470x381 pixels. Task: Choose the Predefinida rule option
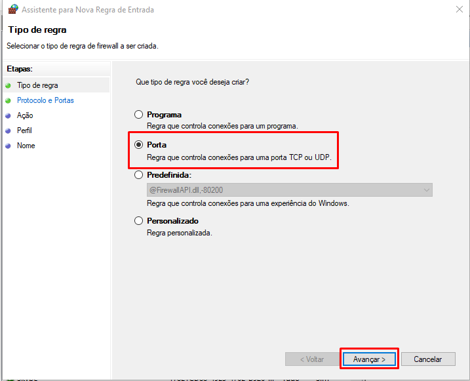coord(138,175)
